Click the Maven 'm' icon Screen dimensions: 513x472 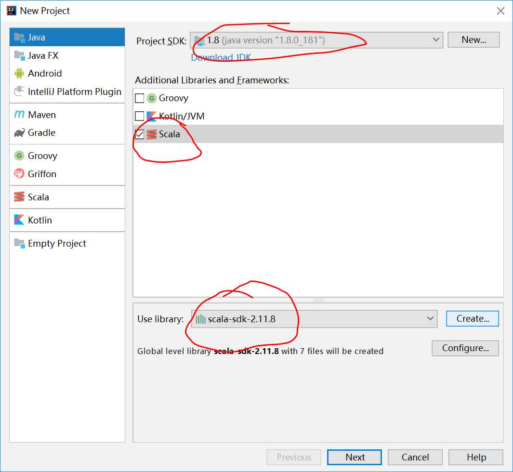(x=19, y=115)
